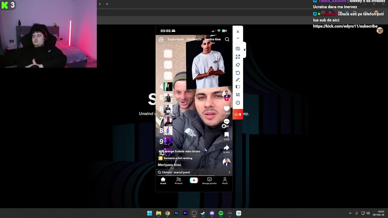
Task: Close the current browser tab X
Action: pos(100,4)
